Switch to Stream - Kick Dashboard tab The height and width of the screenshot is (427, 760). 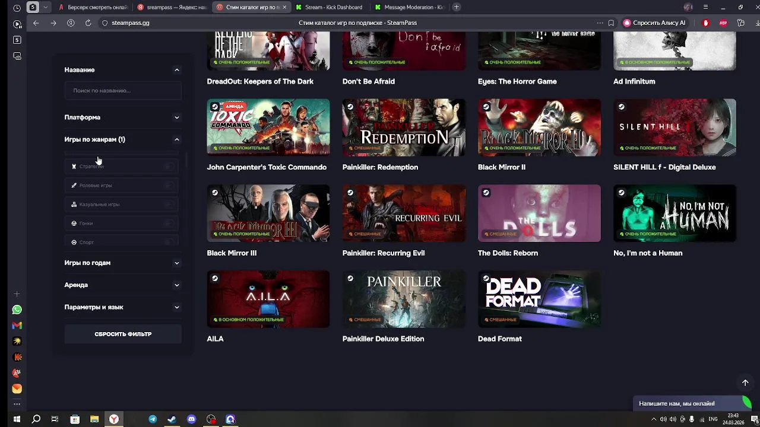(330, 7)
